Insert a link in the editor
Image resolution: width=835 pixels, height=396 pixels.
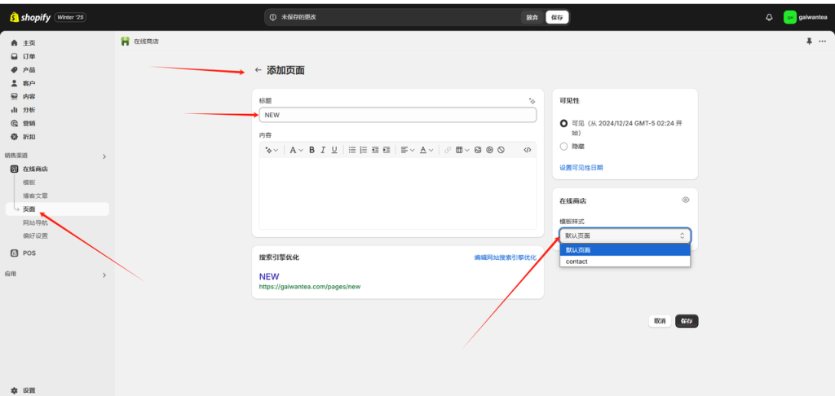click(x=448, y=150)
